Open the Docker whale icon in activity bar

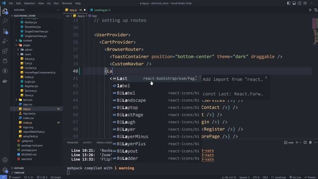point(5,81)
